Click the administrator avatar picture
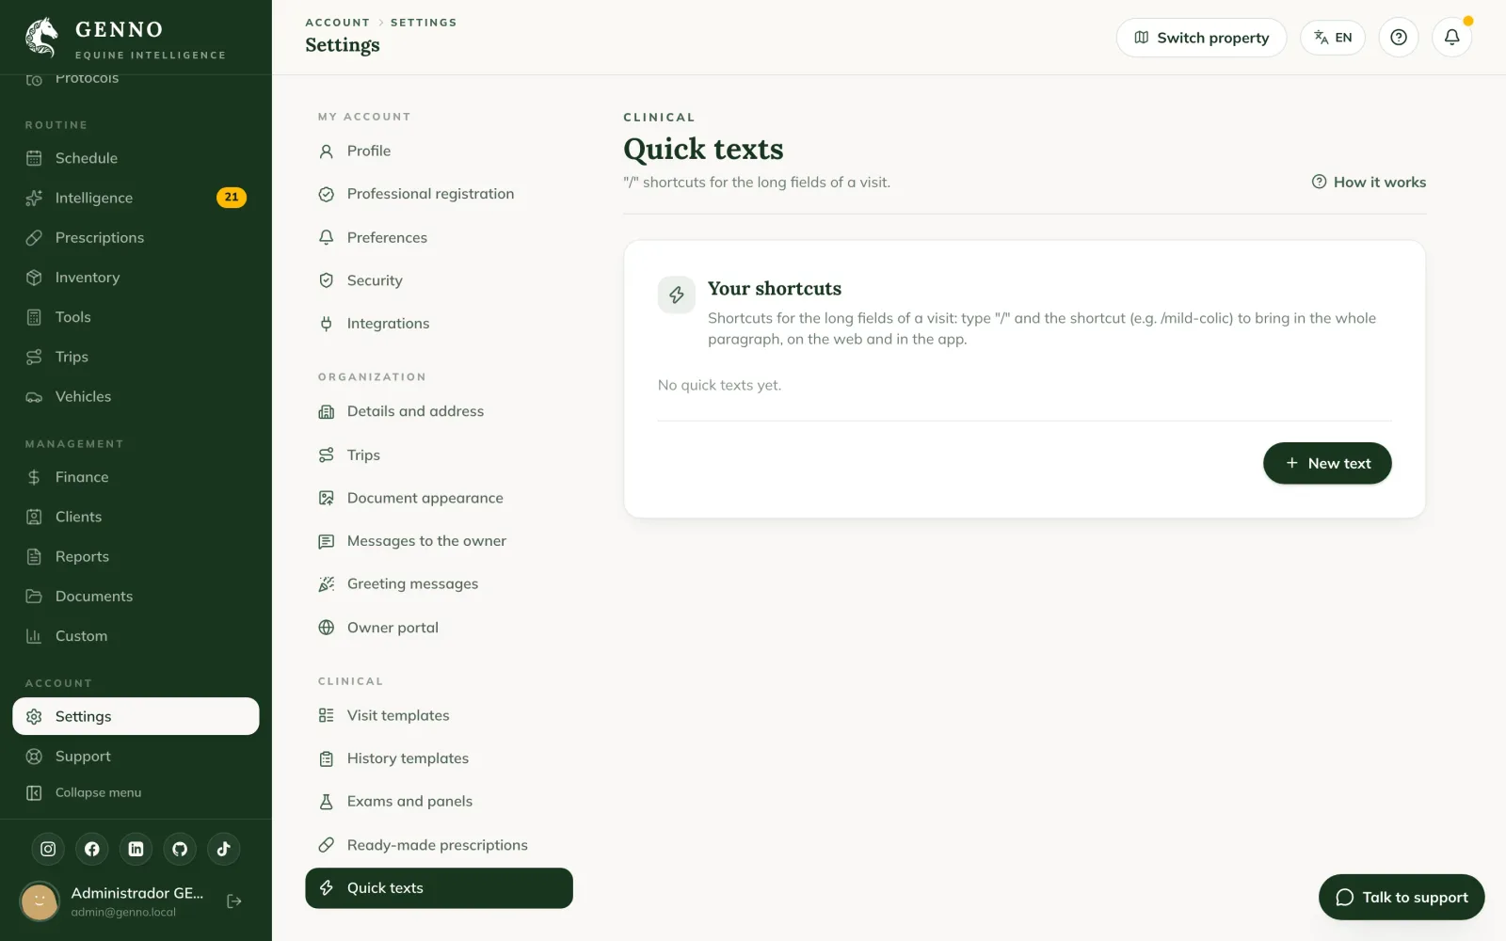 click(40, 901)
